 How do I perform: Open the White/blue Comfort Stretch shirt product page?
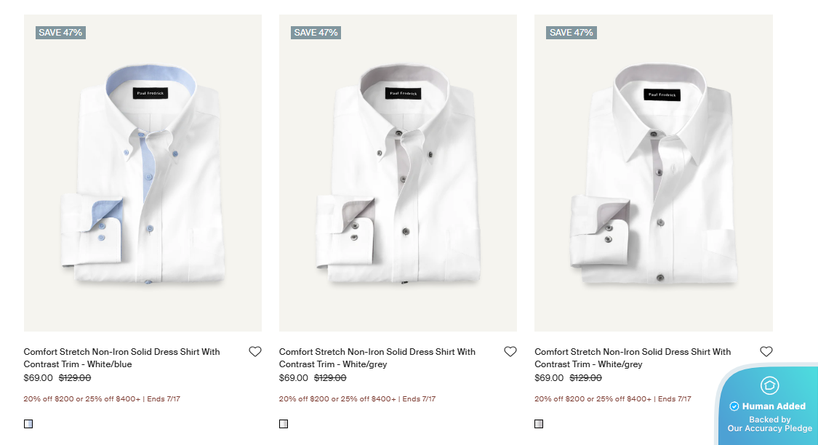121,358
